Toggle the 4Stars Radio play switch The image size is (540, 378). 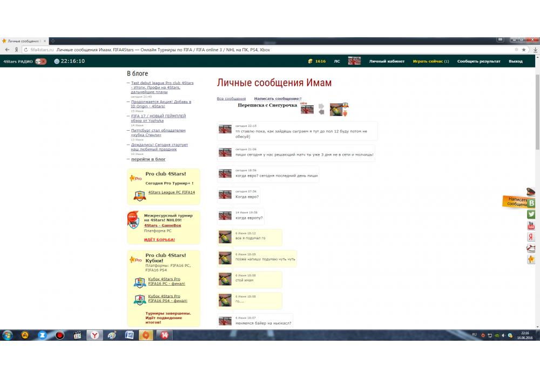tap(40, 62)
